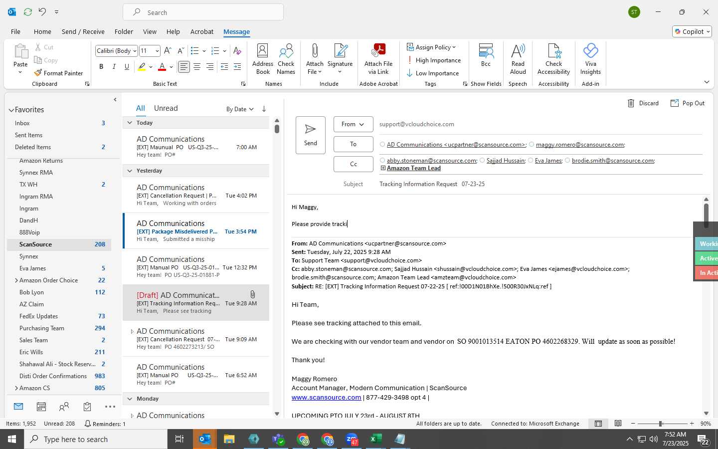Viewport: 718px width, 449px height.
Task: Expand the Amazon CS folder
Action: pos(16,388)
